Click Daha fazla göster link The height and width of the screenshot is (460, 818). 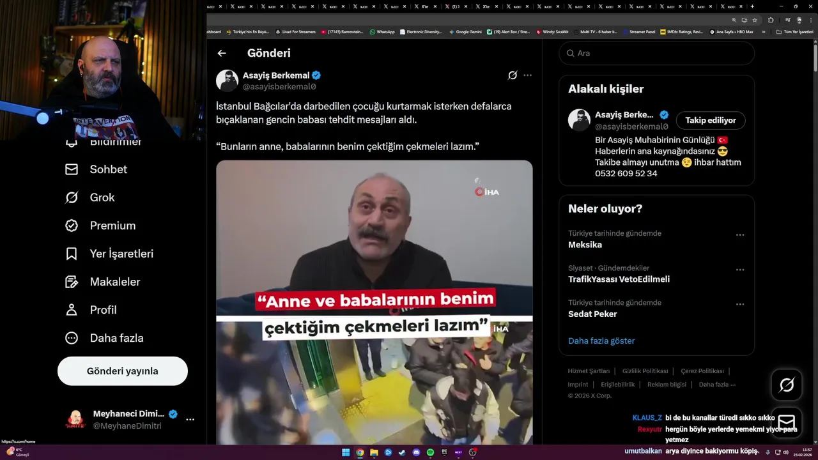point(601,341)
